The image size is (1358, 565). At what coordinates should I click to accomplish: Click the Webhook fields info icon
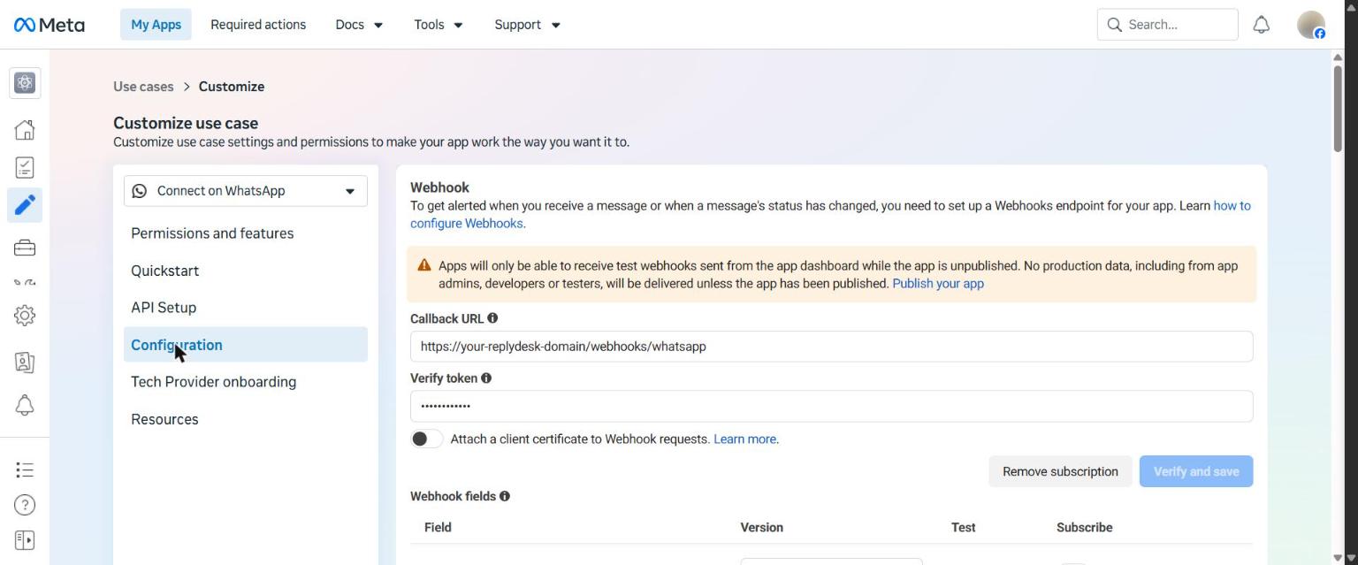pos(505,497)
